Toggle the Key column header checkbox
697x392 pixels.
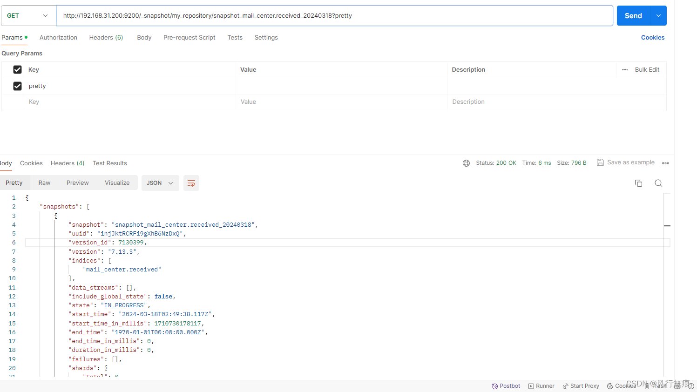(x=17, y=69)
